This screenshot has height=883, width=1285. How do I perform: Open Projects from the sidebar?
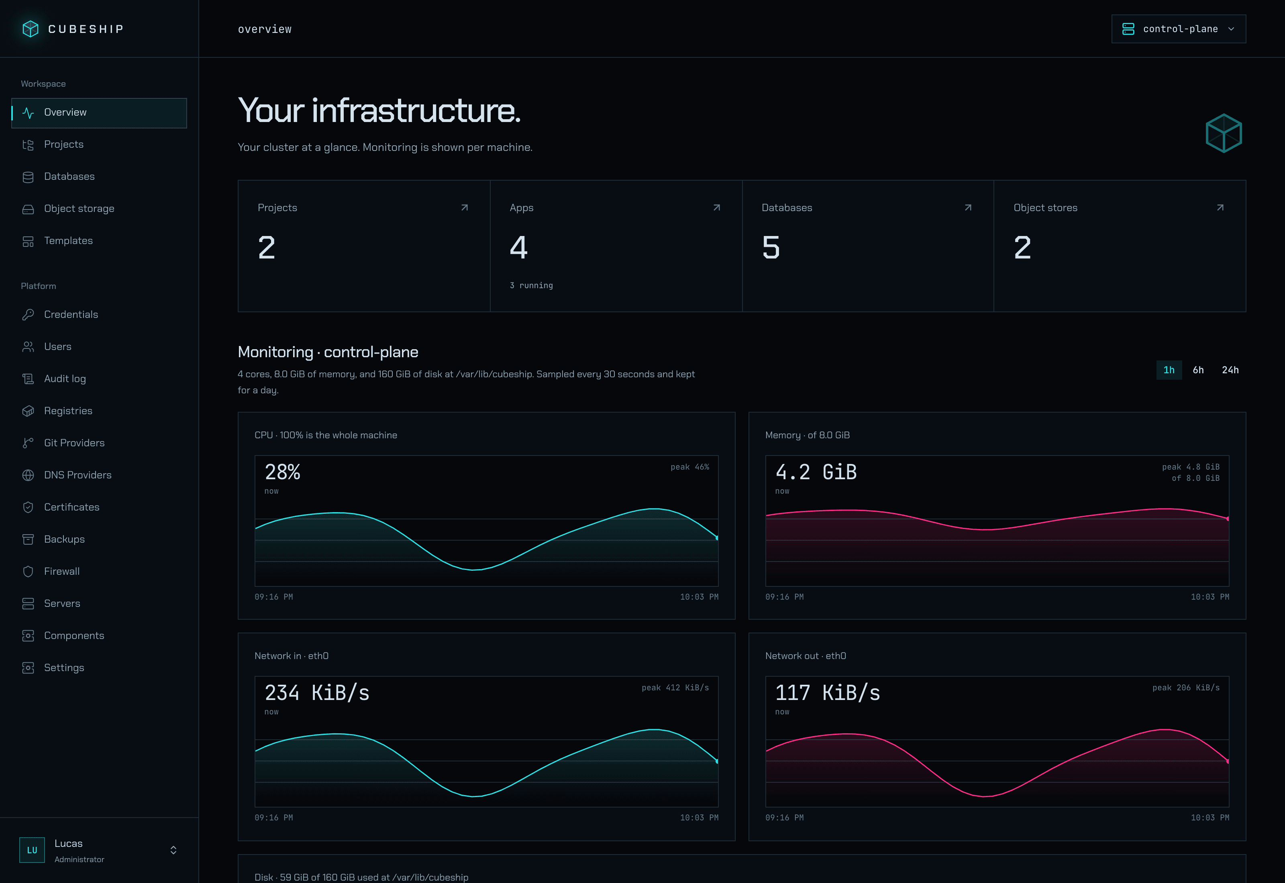click(x=99, y=145)
